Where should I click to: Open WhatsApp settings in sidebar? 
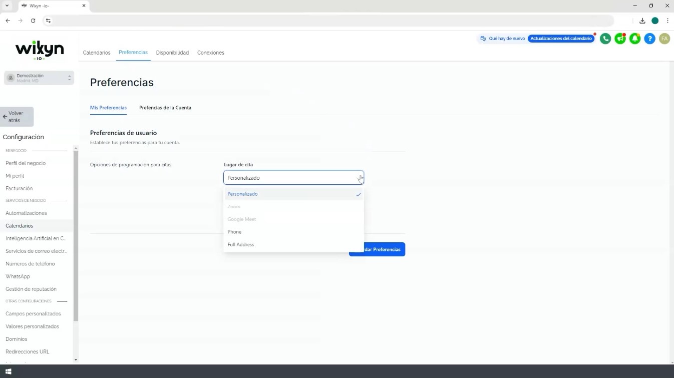[x=18, y=276]
